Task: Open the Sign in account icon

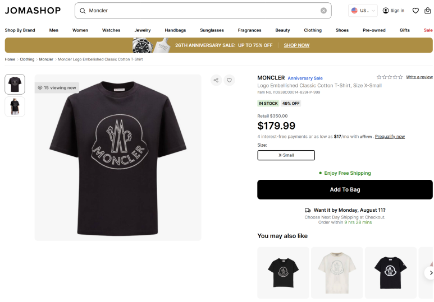Action: [x=393, y=11]
